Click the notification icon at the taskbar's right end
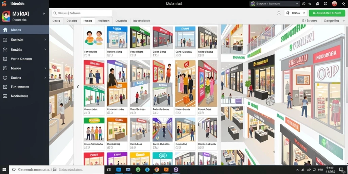Screen dimensions: 348x174 341,170
